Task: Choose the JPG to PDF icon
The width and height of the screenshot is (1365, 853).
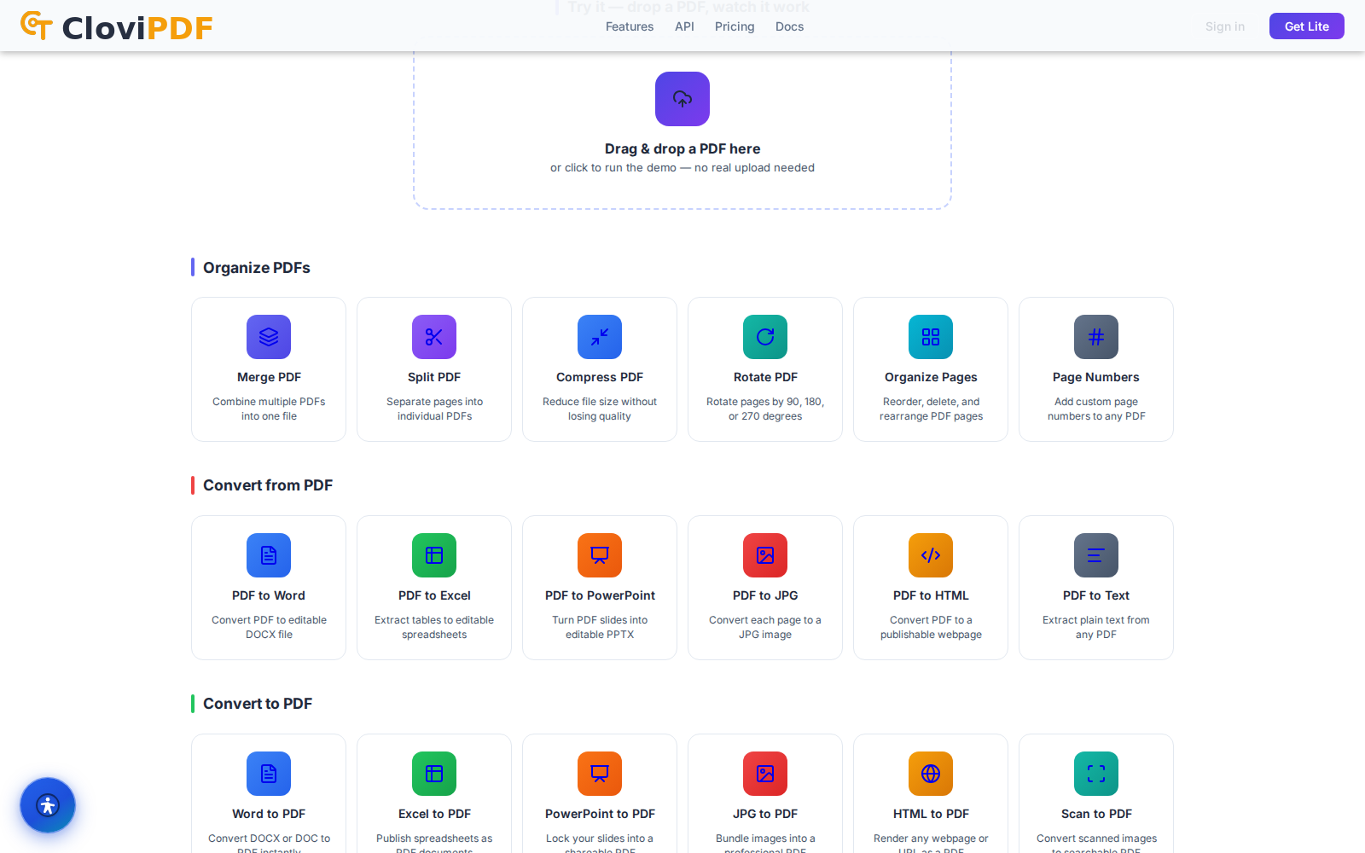Action: pyautogui.click(x=765, y=774)
